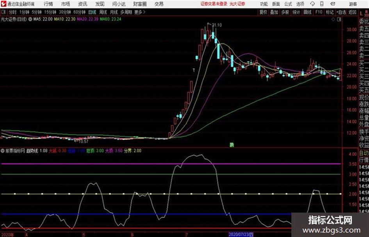The height and width of the screenshot is (237, 369).
Task: Click the 叠加 overlay toolbar button
Action: pyautogui.click(x=274, y=12)
